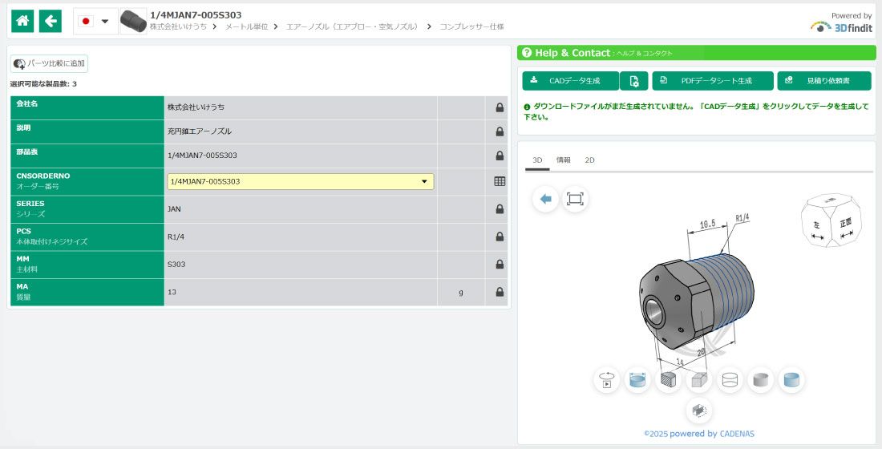Image resolution: width=882 pixels, height=449 pixels.
Task: Open the Japan flag language dropdown
Action: [95, 21]
